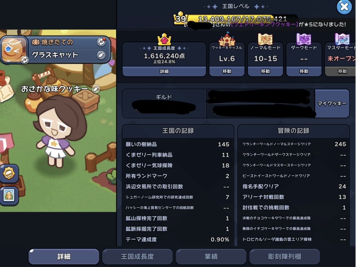The width and height of the screenshot is (356, 267).
Task: Switch to the 王国成長度 tab
Action: [x=137, y=257]
